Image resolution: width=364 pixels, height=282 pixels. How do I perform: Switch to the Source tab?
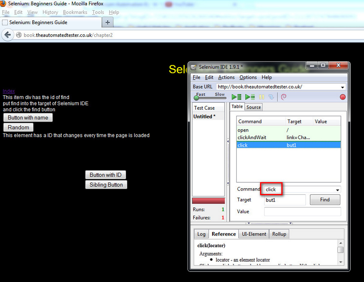(x=253, y=107)
